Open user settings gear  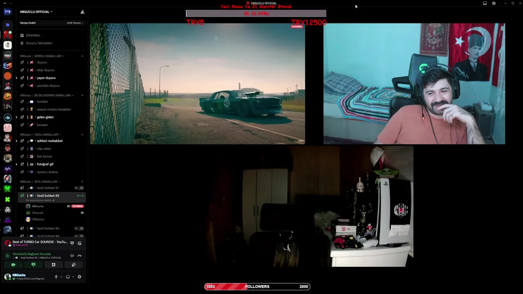[x=79, y=277]
